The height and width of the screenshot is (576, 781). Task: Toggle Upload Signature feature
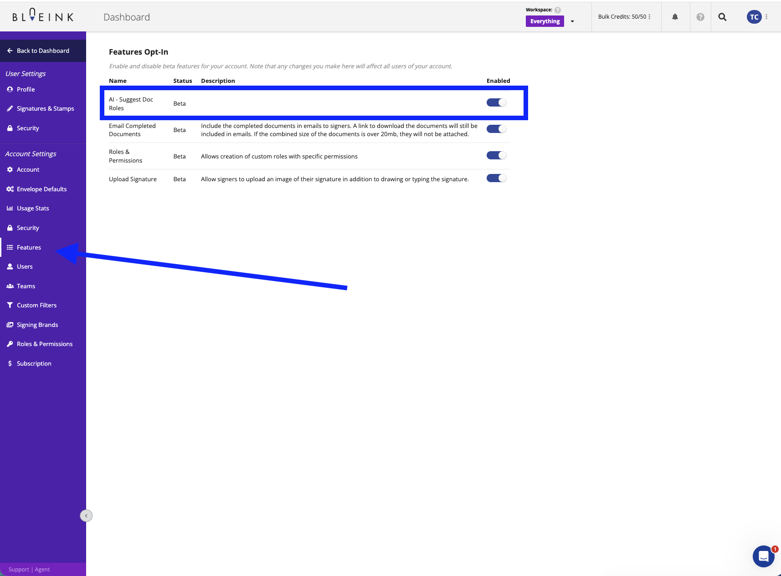point(496,178)
